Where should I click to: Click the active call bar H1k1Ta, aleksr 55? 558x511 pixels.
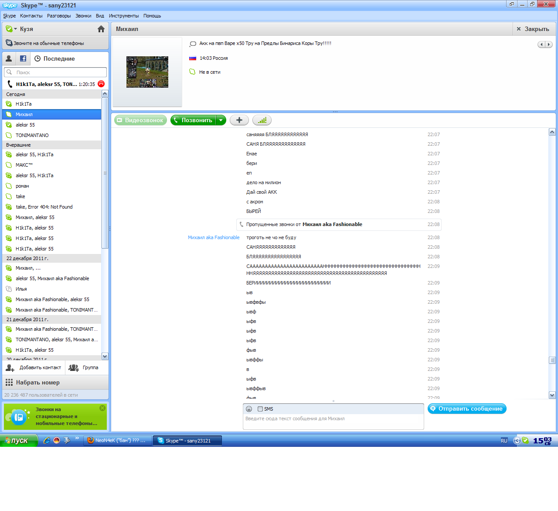[x=55, y=84]
